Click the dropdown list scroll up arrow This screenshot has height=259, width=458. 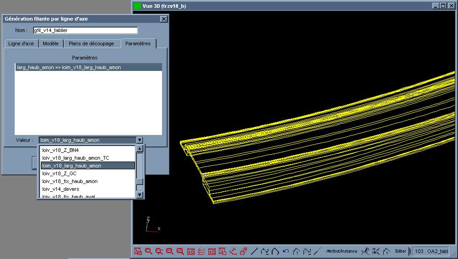click(140, 149)
